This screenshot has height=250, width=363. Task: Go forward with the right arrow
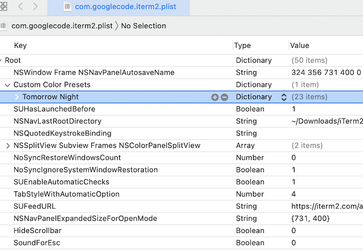tap(35, 6)
